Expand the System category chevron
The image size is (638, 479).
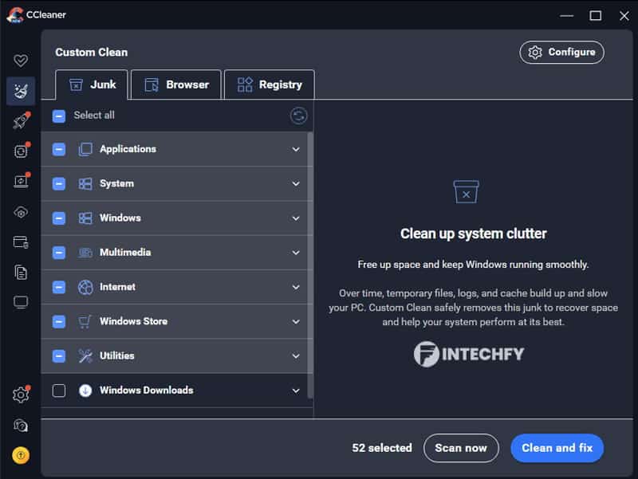coord(296,184)
